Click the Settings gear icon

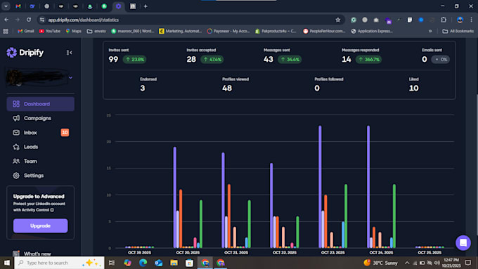click(x=16, y=176)
